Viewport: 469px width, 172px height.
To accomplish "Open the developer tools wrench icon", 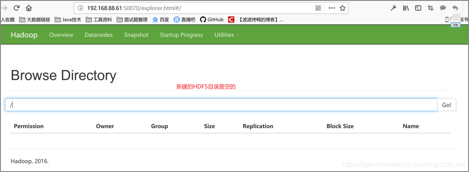I will click(393, 8).
